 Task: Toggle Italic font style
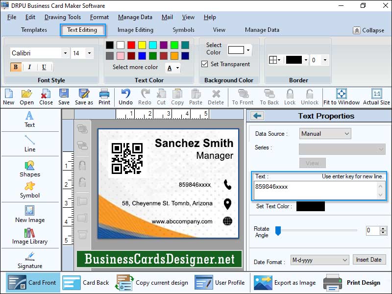pos(29,67)
